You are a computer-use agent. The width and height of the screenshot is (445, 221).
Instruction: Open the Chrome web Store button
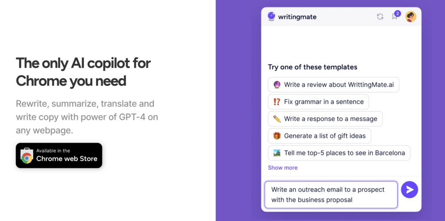59,155
